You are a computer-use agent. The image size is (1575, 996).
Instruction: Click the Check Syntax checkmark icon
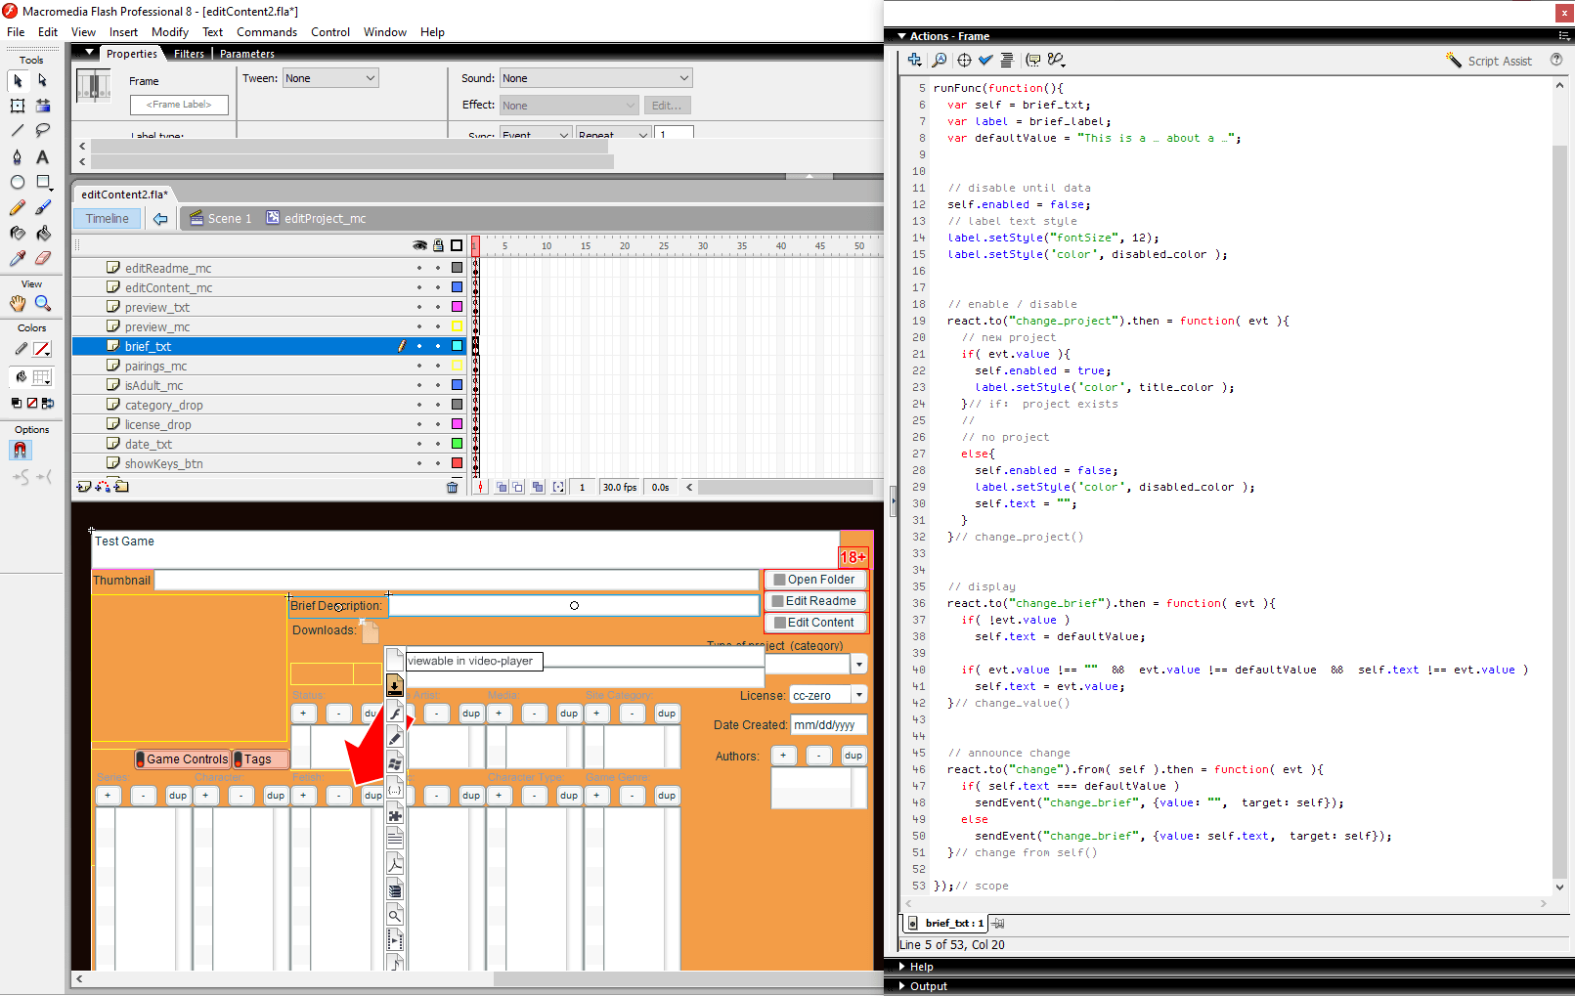(985, 61)
